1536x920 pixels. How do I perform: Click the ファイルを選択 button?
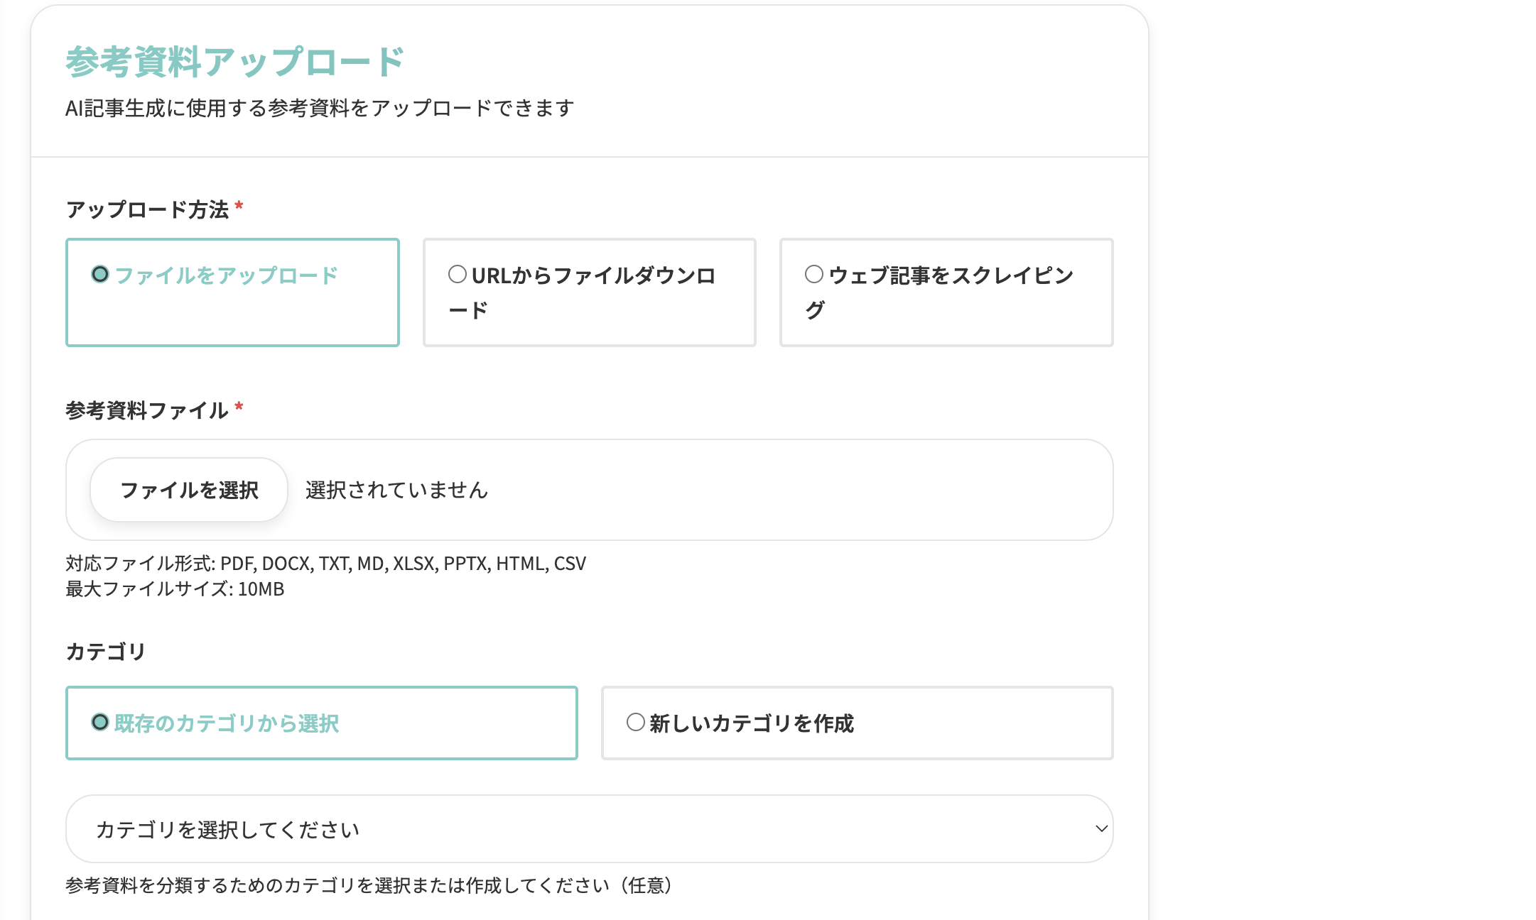coord(189,490)
